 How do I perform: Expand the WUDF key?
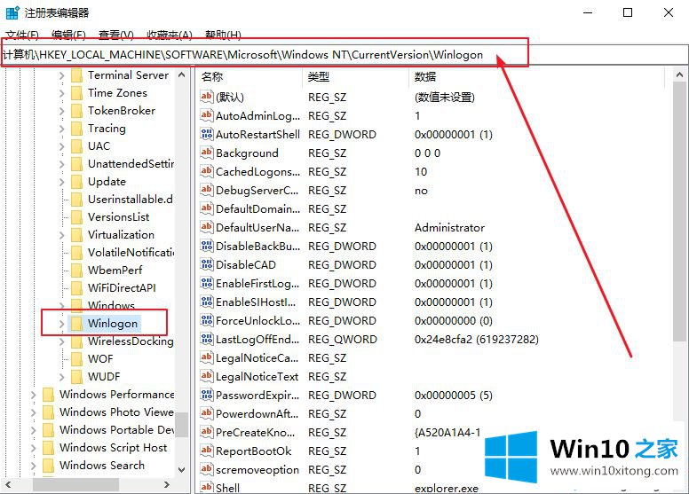click(61, 377)
